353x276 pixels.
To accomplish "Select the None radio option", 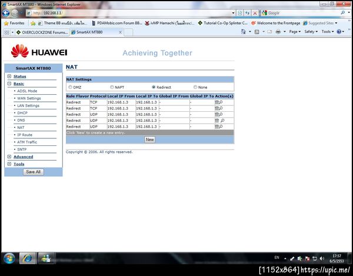I will (195, 87).
